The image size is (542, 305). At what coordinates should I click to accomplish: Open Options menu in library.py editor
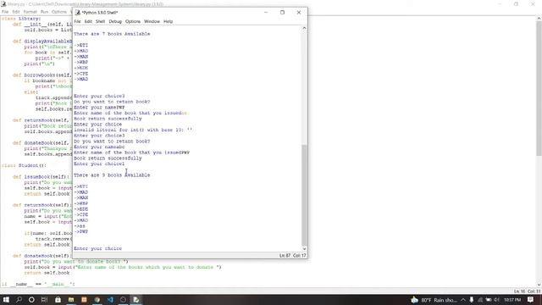[x=59, y=12]
